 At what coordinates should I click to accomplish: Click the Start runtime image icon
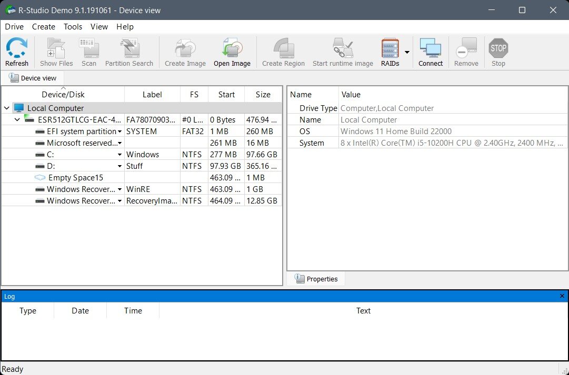343,48
